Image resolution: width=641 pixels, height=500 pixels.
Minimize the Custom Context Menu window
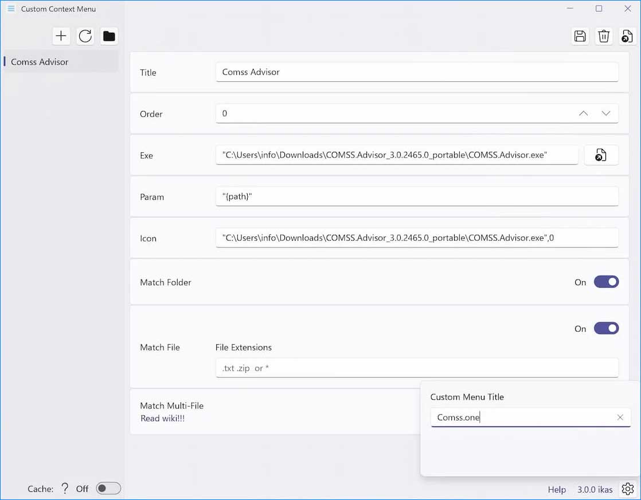click(x=570, y=9)
